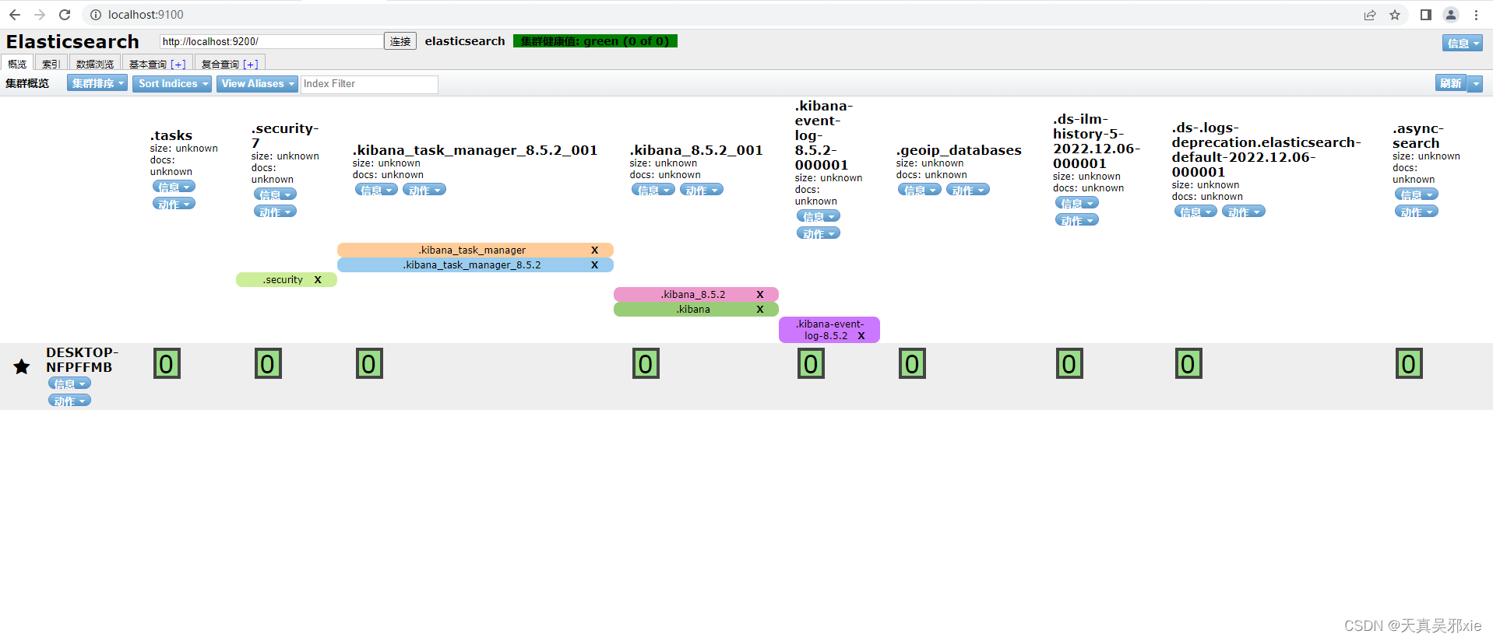The width and height of the screenshot is (1493, 641).
Task: Open 信息 dropdown for .kibana_8.5.2_001
Action: tap(653, 190)
